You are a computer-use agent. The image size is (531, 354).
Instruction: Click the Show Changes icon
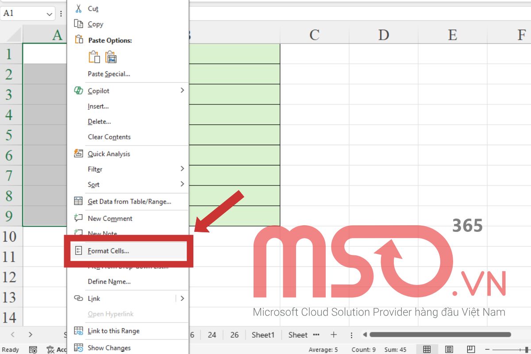(x=78, y=347)
